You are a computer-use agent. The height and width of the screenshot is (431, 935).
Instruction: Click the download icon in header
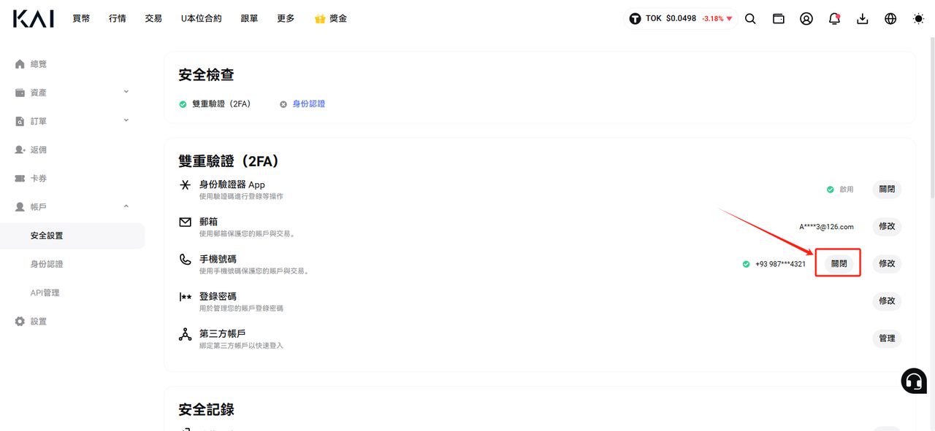[863, 19]
